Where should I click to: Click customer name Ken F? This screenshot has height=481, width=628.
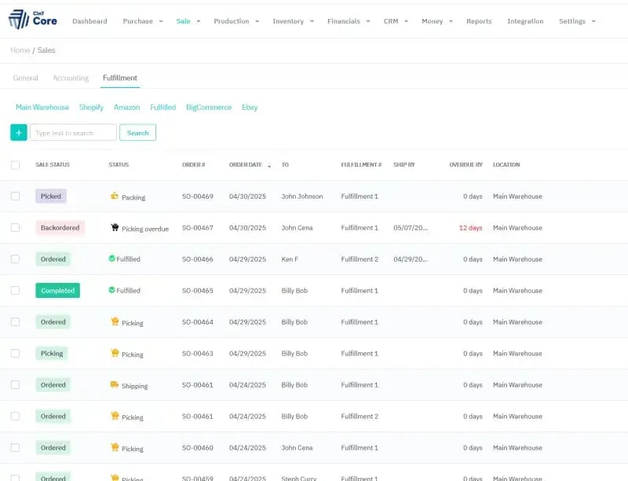coord(290,259)
